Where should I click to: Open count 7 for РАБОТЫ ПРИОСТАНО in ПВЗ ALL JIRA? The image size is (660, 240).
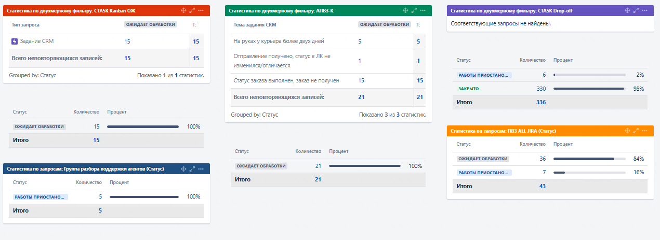click(544, 172)
